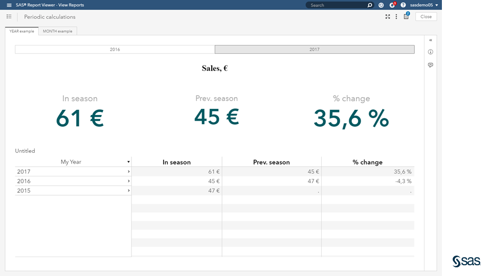Open the hamburger applications menu
The width and height of the screenshot is (491, 276).
[x=9, y=5]
